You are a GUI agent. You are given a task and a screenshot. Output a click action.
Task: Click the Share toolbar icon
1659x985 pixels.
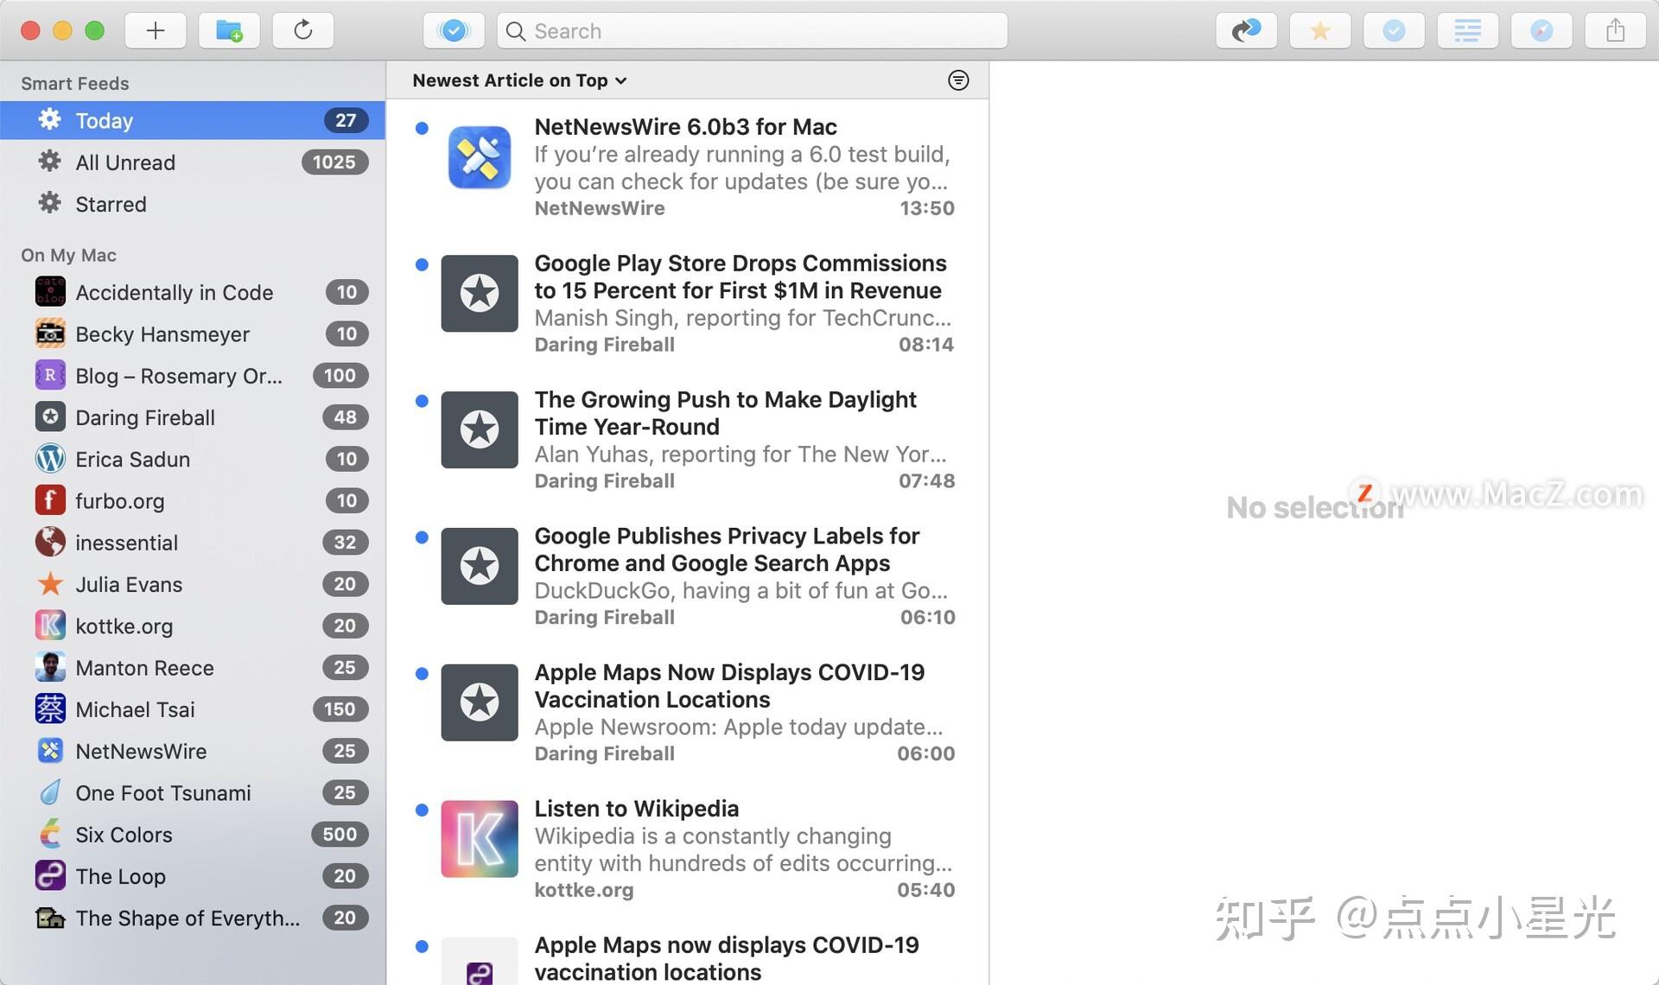click(x=1615, y=31)
